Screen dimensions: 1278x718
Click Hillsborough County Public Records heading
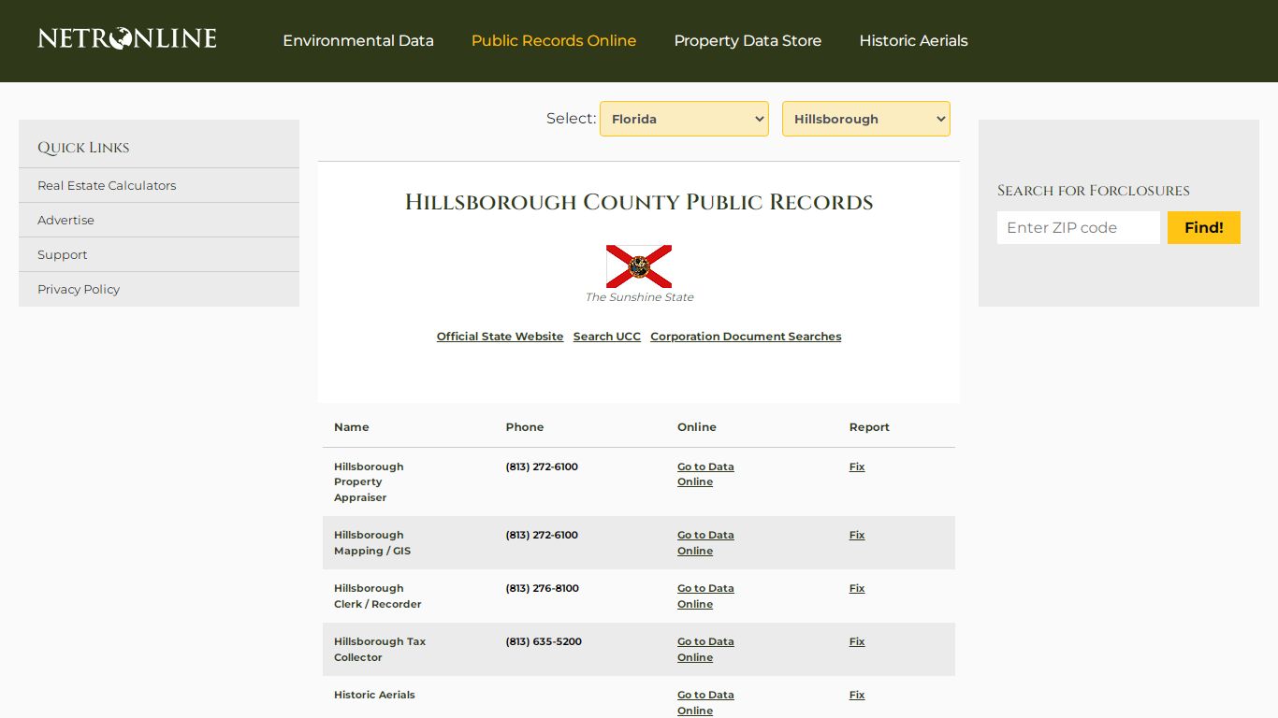[639, 202]
